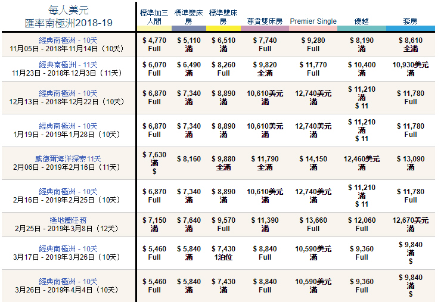Viewport: 444px width, 302px height.
Task: Select the Premier Single column header
Action: 313,21
